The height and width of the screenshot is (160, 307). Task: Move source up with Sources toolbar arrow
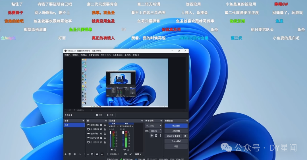102,154
